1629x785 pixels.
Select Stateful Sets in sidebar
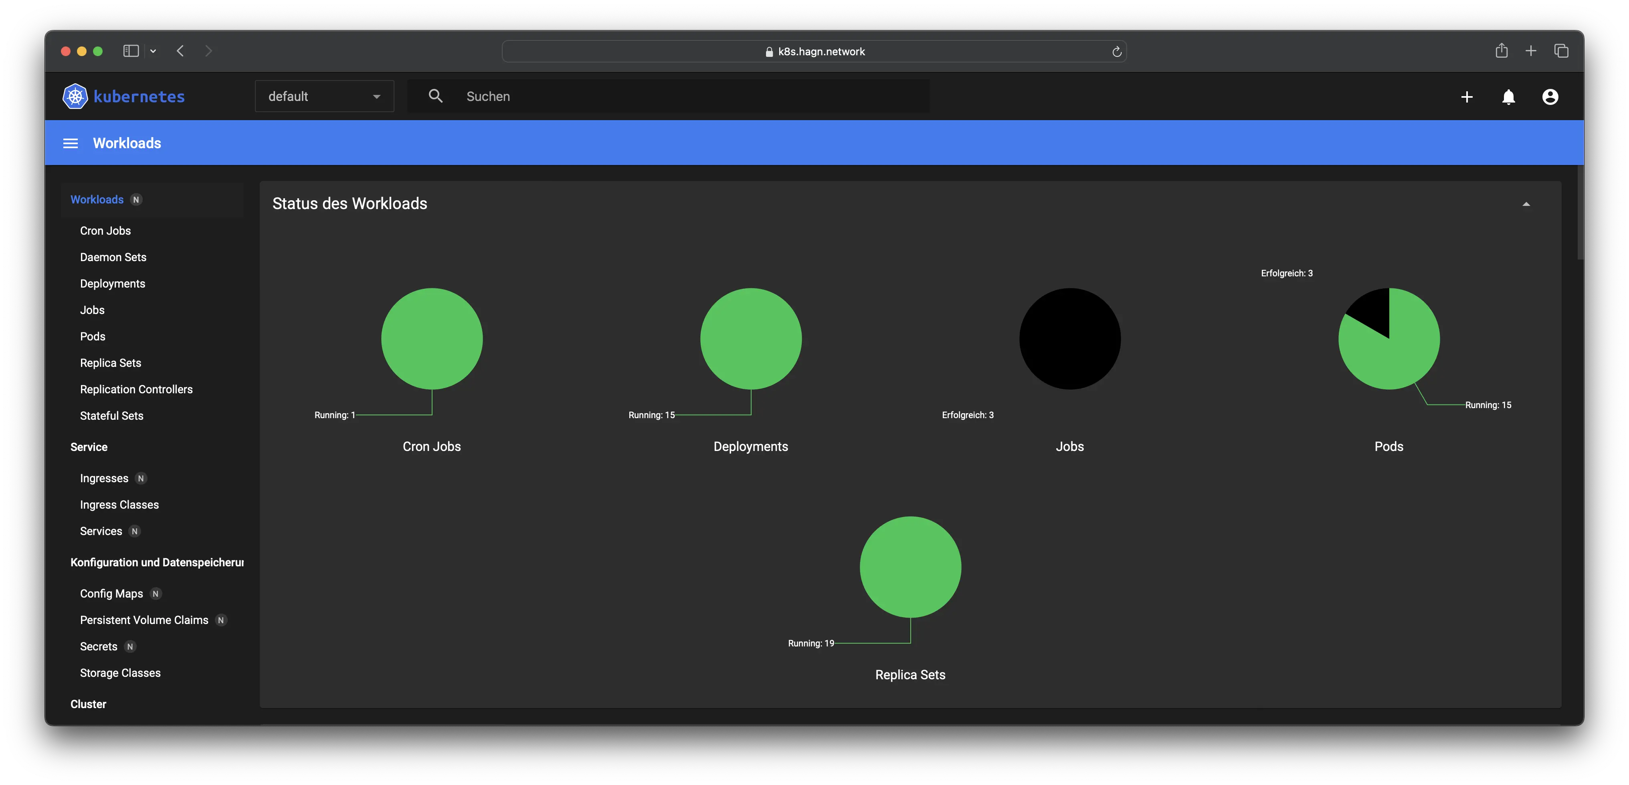[111, 416]
